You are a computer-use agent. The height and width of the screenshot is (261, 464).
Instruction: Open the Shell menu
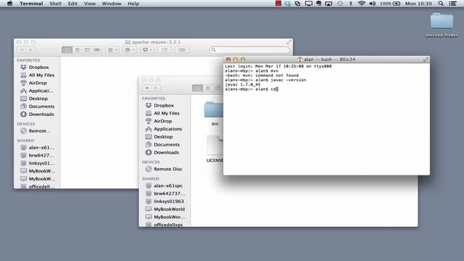(x=55, y=4)
